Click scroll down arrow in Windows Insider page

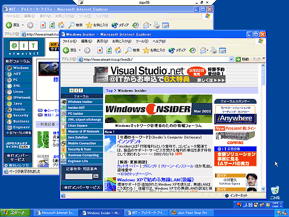[263, 189]
